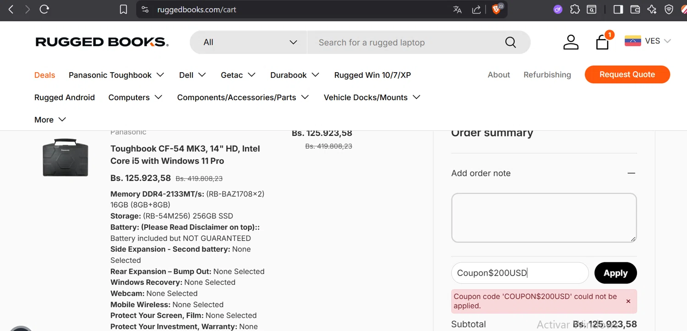The height and width of the screenshot is (331, 687).
Task: Click the coupon code input field
Action: 520,273
